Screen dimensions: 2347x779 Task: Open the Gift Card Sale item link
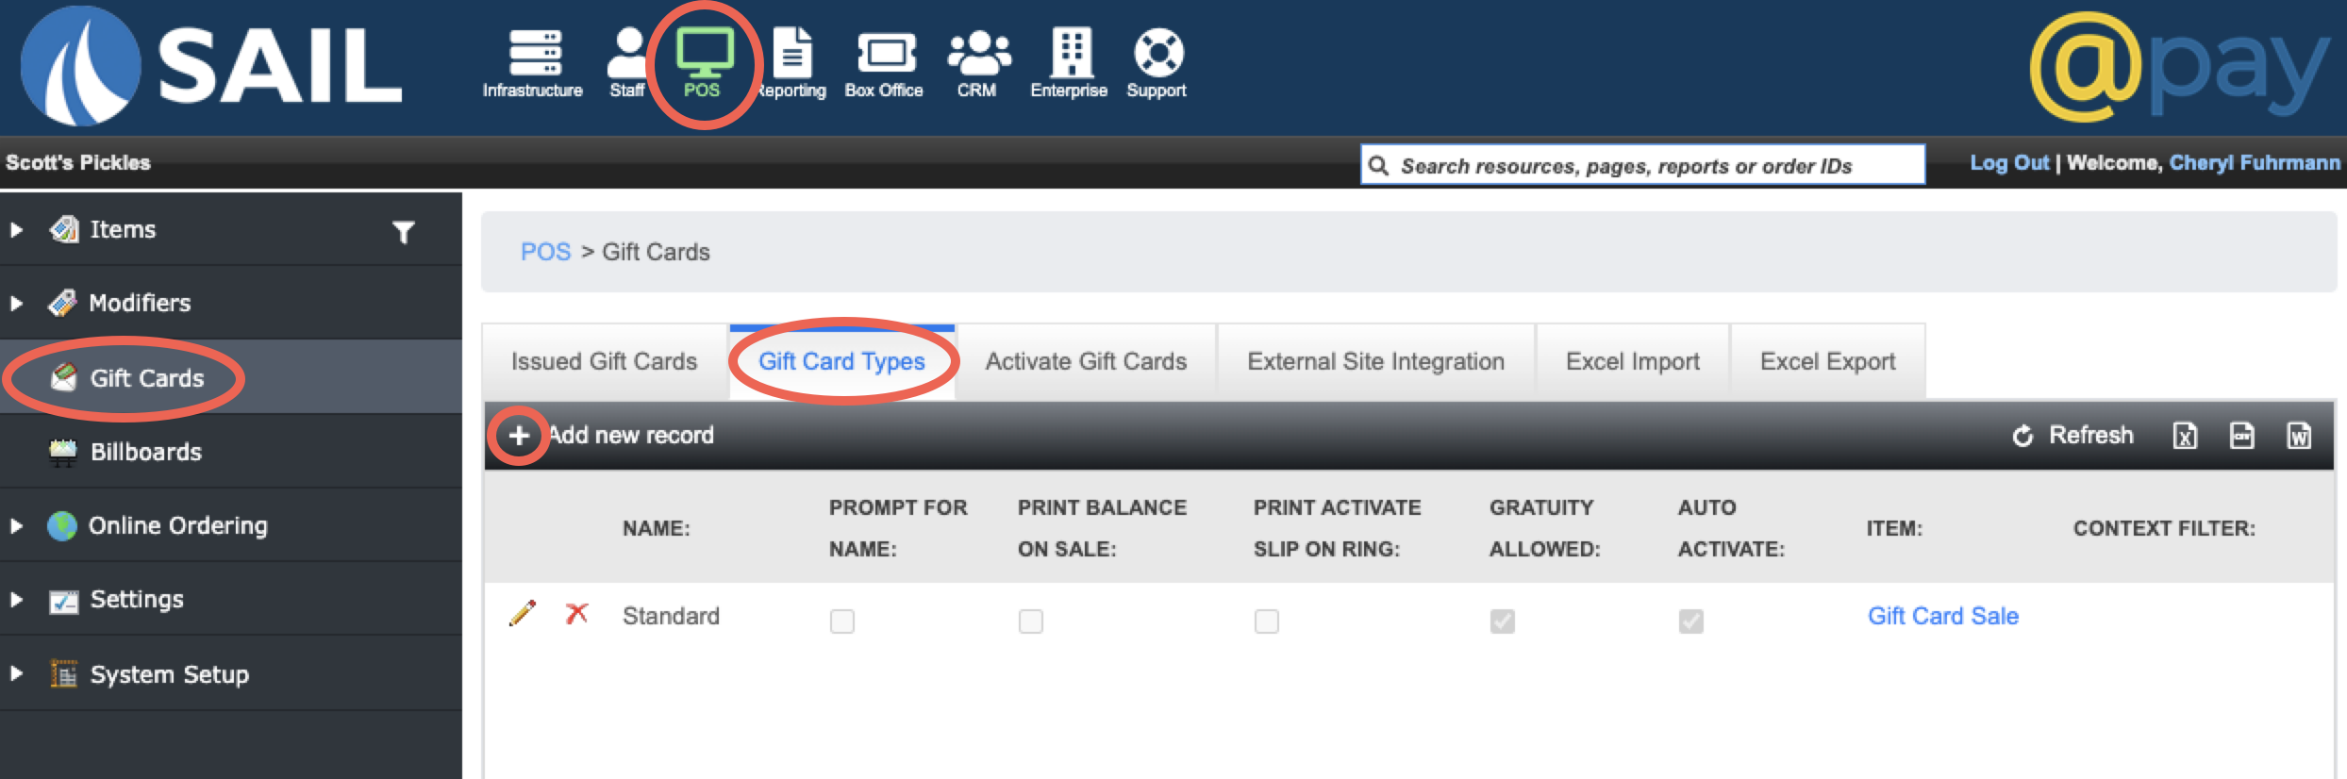(1943, 616)
